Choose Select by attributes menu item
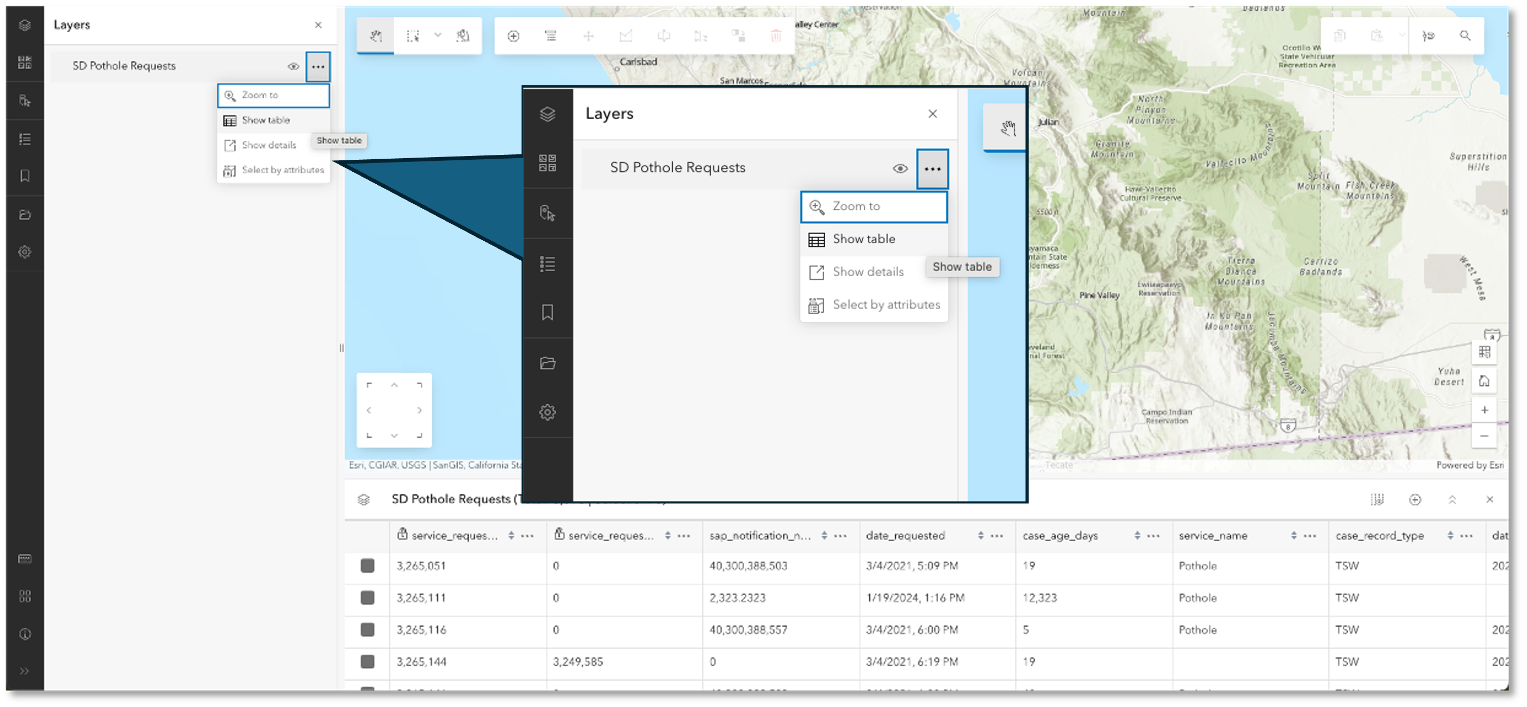Image resolution: width=1527 pixels, height=707 pixels. [282, 170]
